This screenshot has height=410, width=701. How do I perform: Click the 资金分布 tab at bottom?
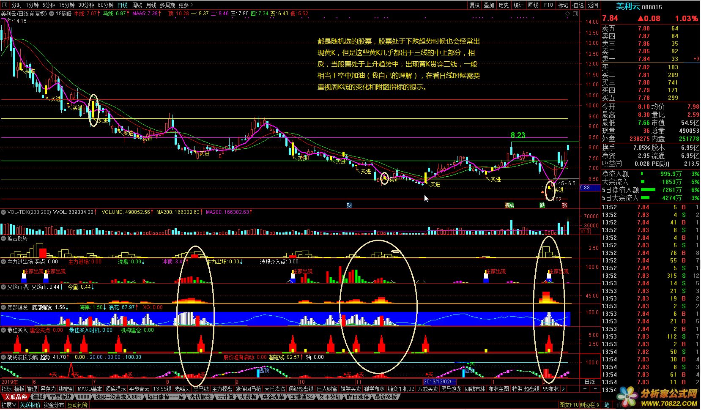tap(54, 405)
